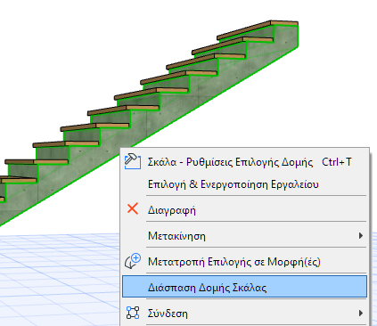
Task: Open Σκάλα - Ρυθμίσεις Επιλογής Δομής settings
Action: point(245,162)
